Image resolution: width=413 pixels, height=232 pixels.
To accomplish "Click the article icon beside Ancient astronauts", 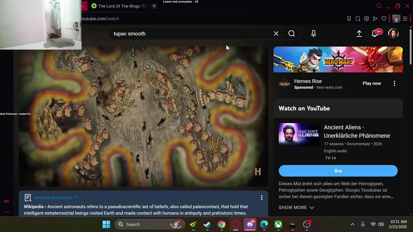I will click(x=28, y=198).
